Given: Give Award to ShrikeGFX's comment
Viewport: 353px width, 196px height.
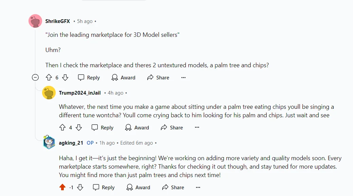Looking at the screenshot, I should tap(123, 77).
